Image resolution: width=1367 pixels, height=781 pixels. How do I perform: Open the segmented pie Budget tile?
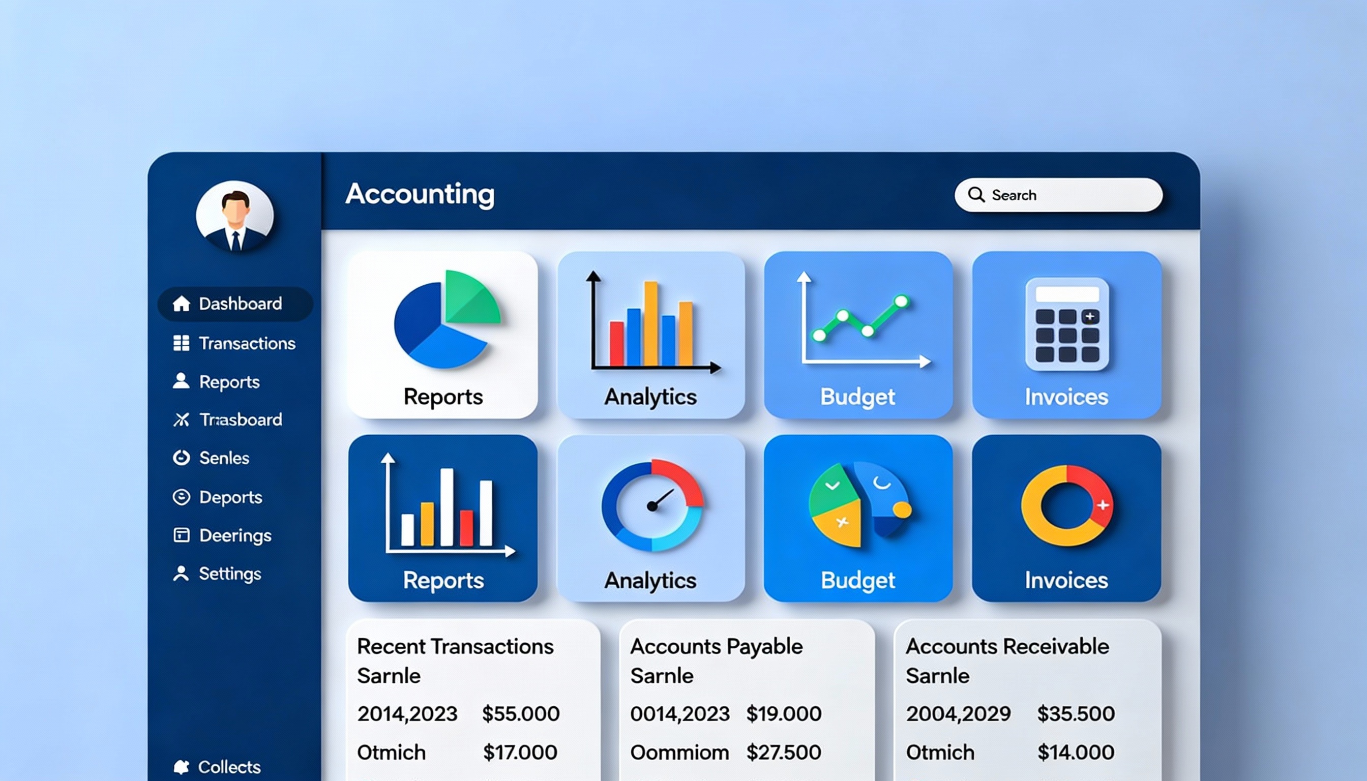858,518
